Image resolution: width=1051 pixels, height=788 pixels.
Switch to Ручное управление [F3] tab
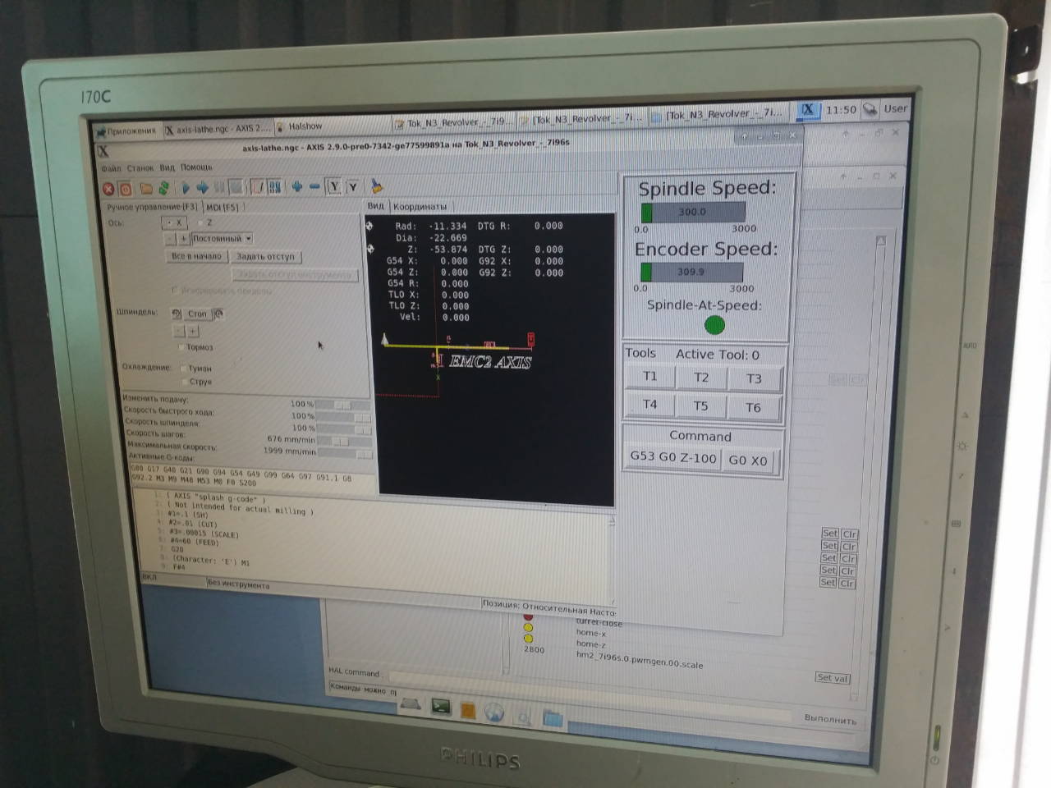[153, 207]
